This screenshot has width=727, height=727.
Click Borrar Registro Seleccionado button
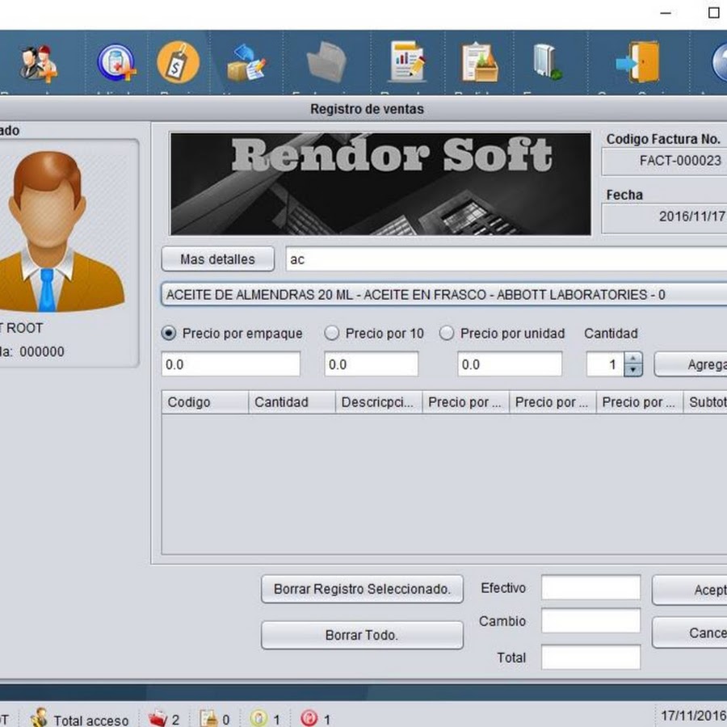[x=362, y=589]
